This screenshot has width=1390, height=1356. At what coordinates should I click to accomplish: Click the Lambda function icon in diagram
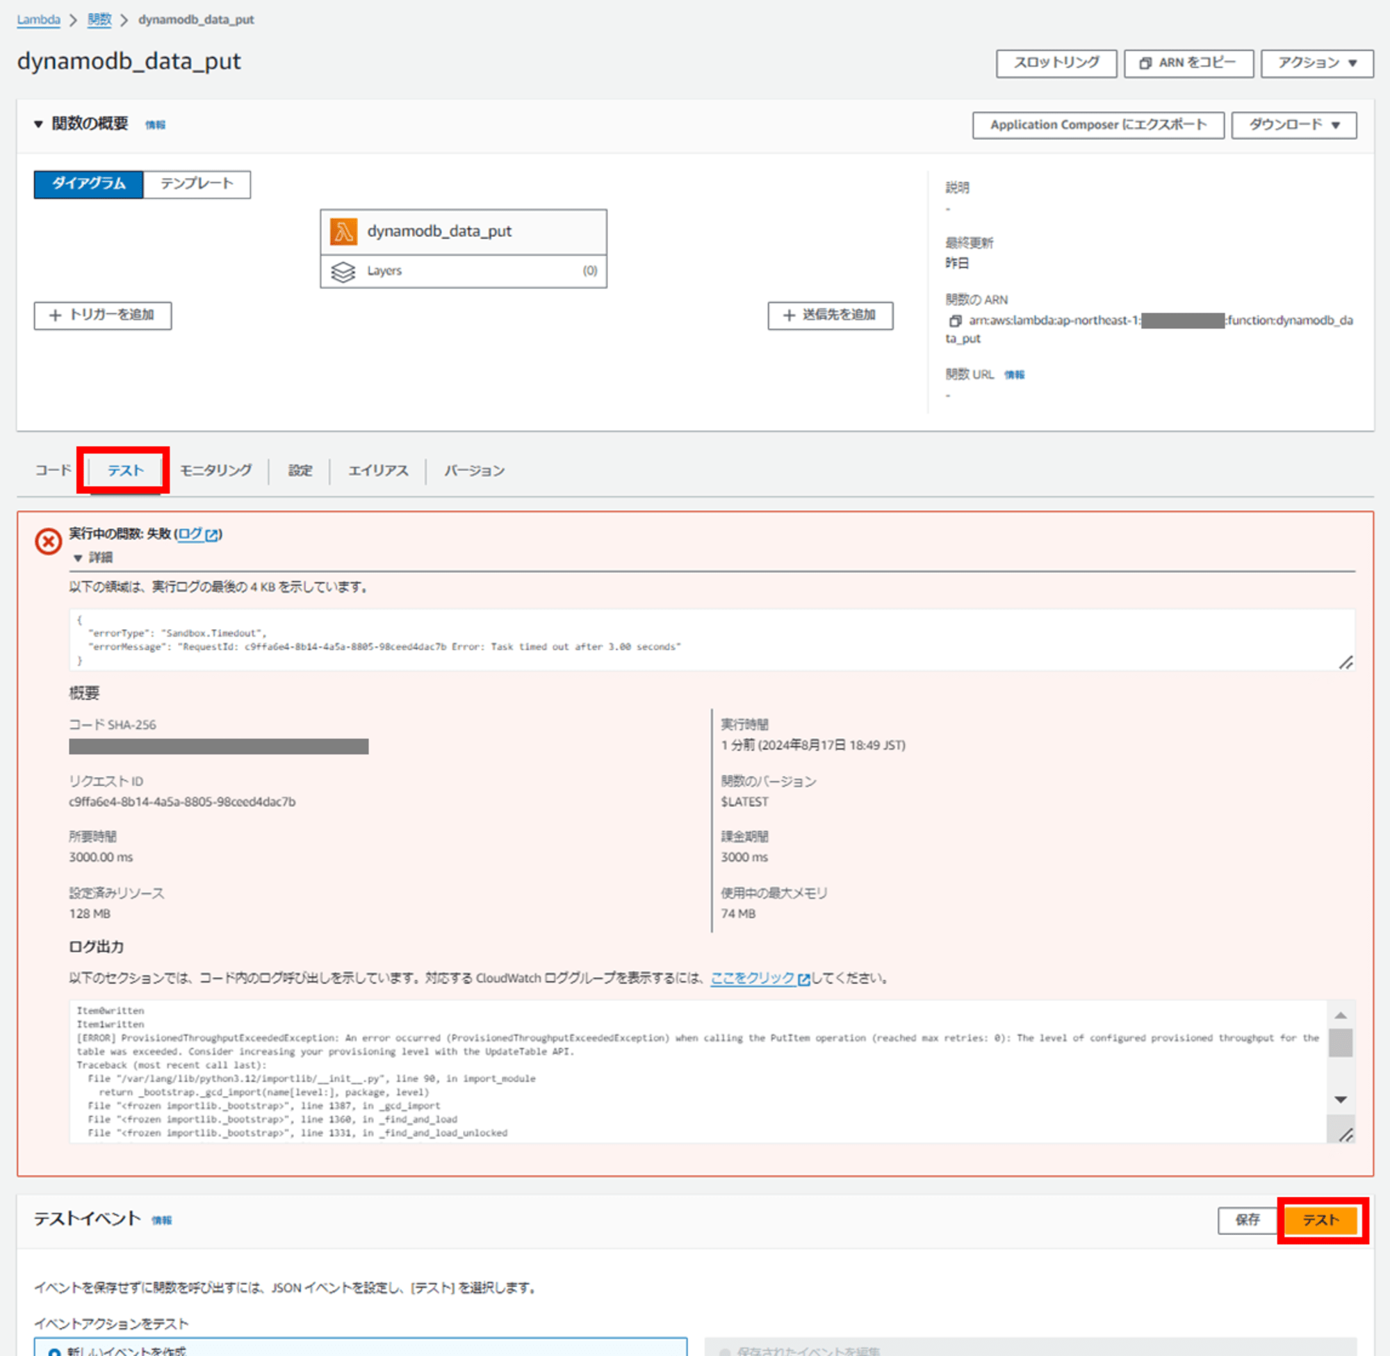(343, 231)
